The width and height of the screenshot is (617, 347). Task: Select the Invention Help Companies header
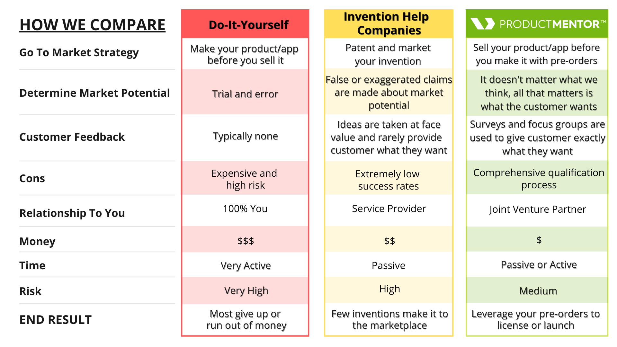click(x=389, y=23)
